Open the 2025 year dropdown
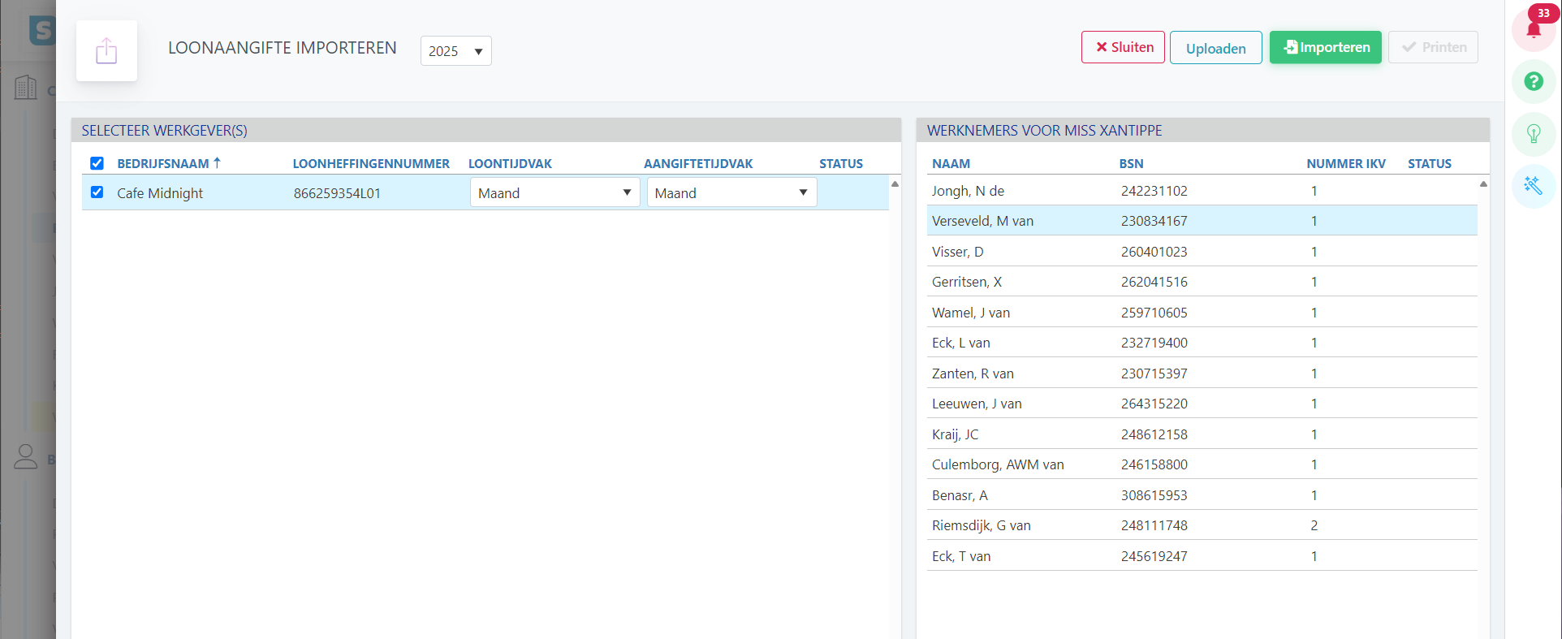This screenshot has height=639, width=1562. point(455,51)
